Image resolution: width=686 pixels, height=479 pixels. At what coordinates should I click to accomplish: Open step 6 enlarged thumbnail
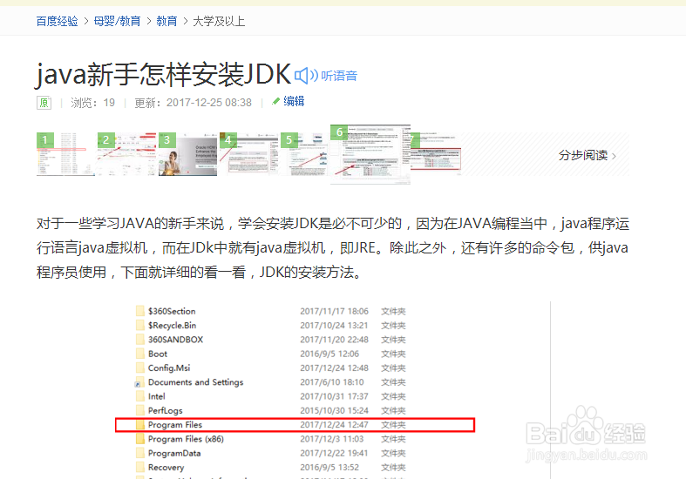pos(370,154)
